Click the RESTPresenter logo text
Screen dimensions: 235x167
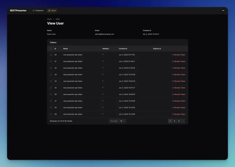[x=18, y=10]
